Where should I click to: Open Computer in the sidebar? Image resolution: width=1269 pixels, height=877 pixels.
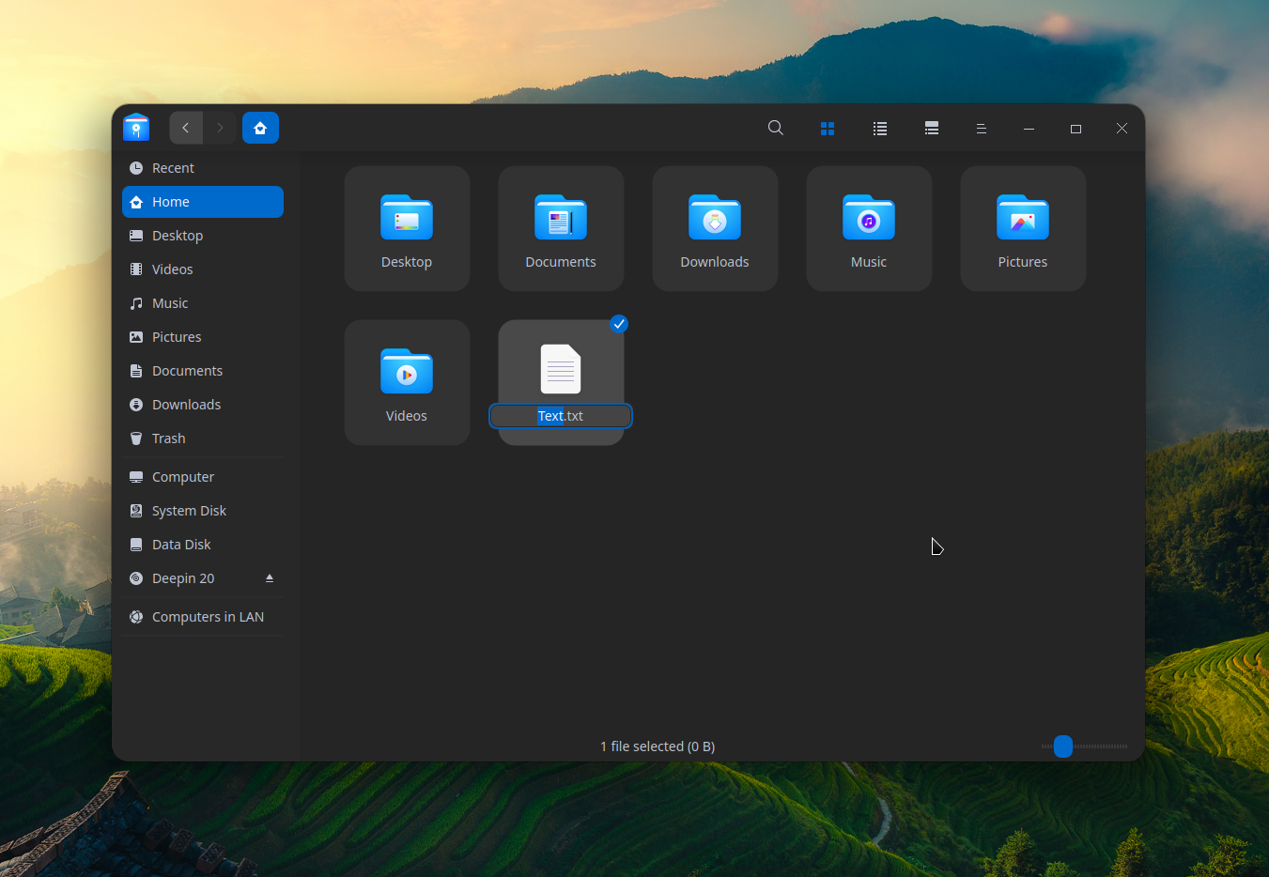[x=203, y=477]
